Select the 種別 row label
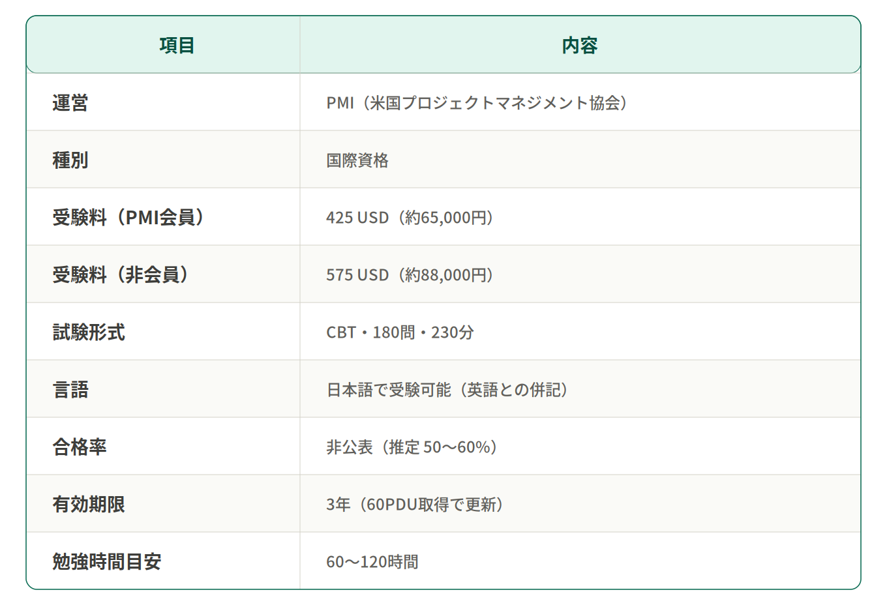Image resolution: width=887 pixels, height=605 pixels. [x=70, y=160]
